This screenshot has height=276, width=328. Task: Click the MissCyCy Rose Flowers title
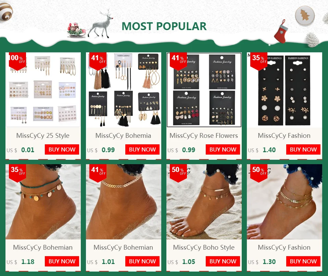coord(204,135)
